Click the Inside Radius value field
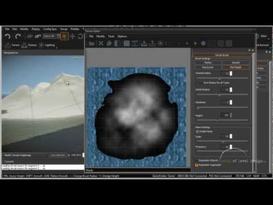The image size is (273, 205). point(225,89)
